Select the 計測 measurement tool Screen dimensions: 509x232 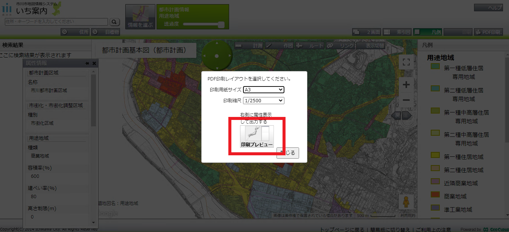[249, 45]
